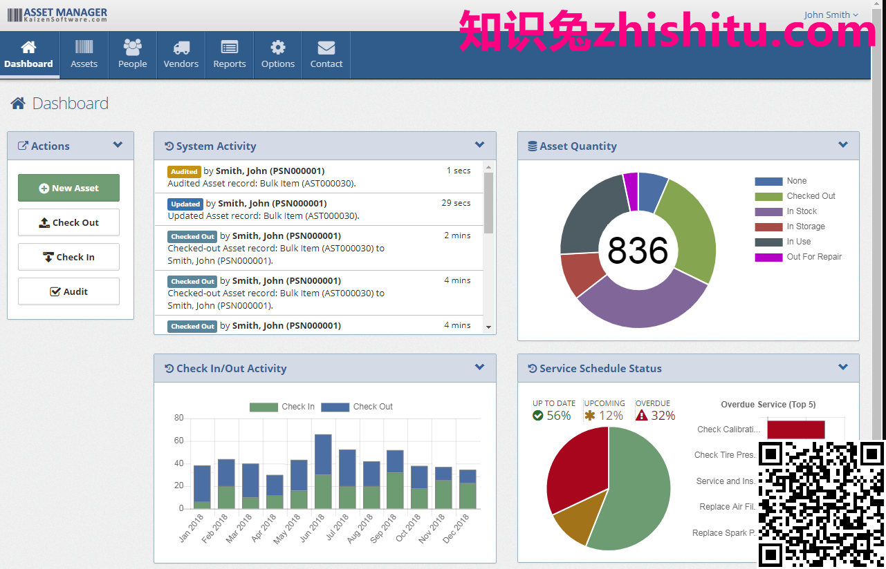The height and width of the screenshot is (569, 886).
Task: Collapse the Asset Quantity panel
Action: [842, 145]
